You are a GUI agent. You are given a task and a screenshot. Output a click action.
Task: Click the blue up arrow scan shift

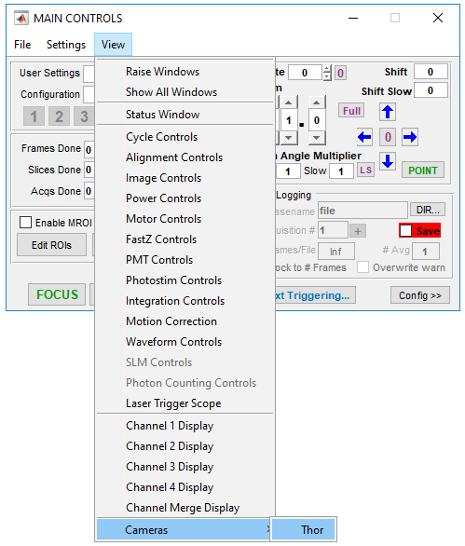tap(388, 112)
